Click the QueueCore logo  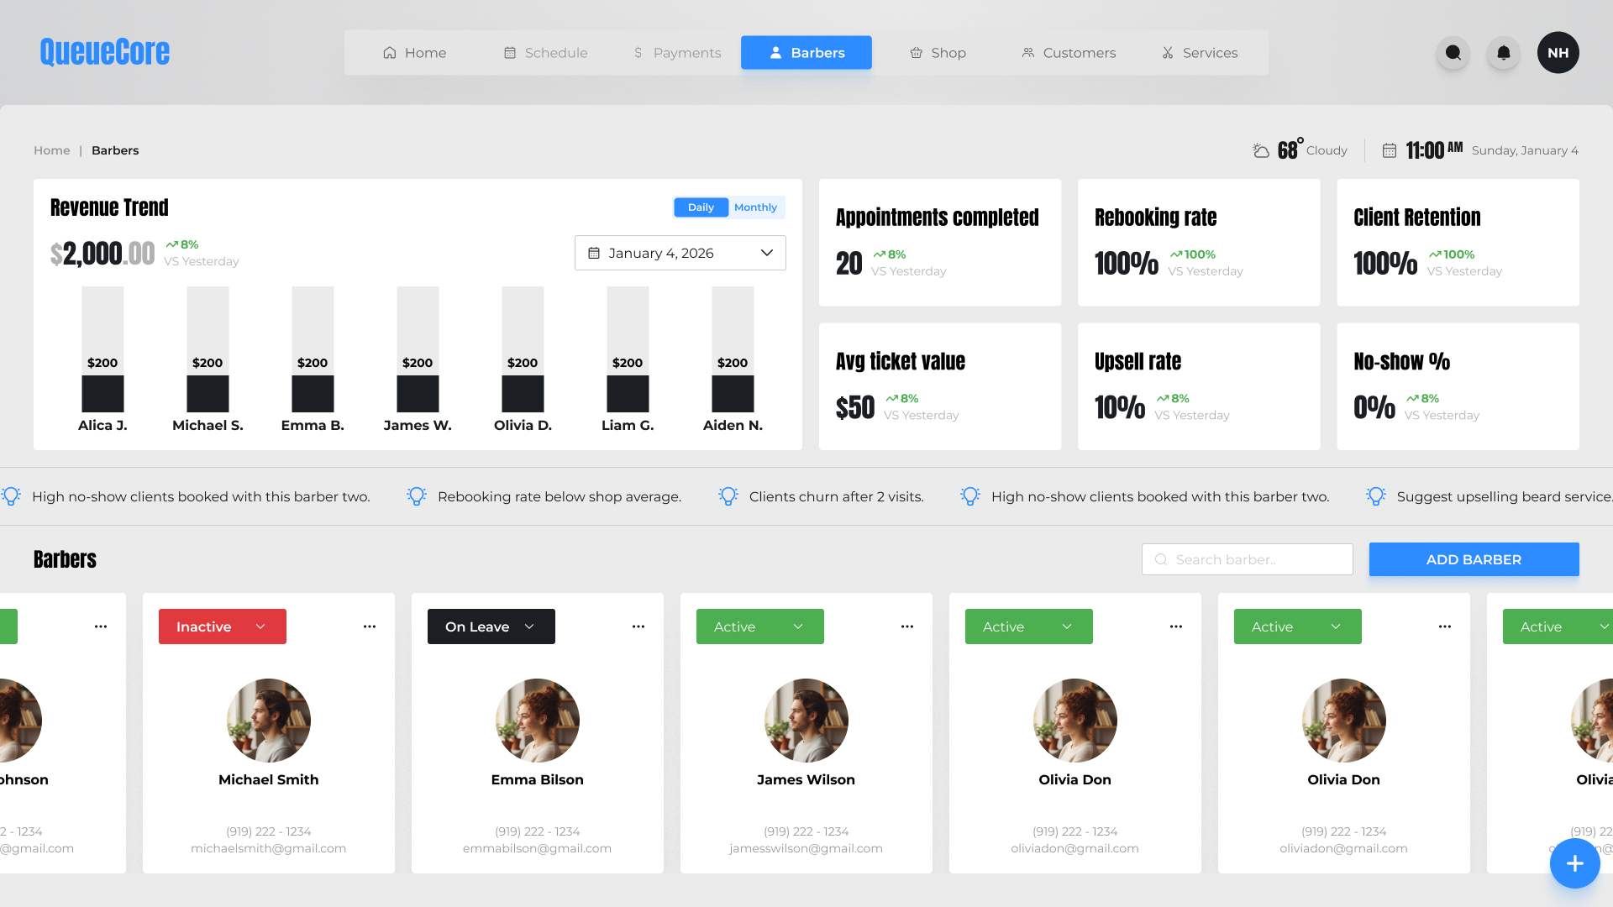click(105, 52)
